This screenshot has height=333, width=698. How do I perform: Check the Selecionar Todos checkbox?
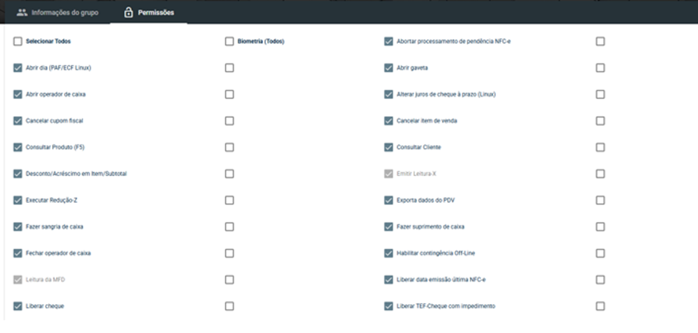point(17,42)
